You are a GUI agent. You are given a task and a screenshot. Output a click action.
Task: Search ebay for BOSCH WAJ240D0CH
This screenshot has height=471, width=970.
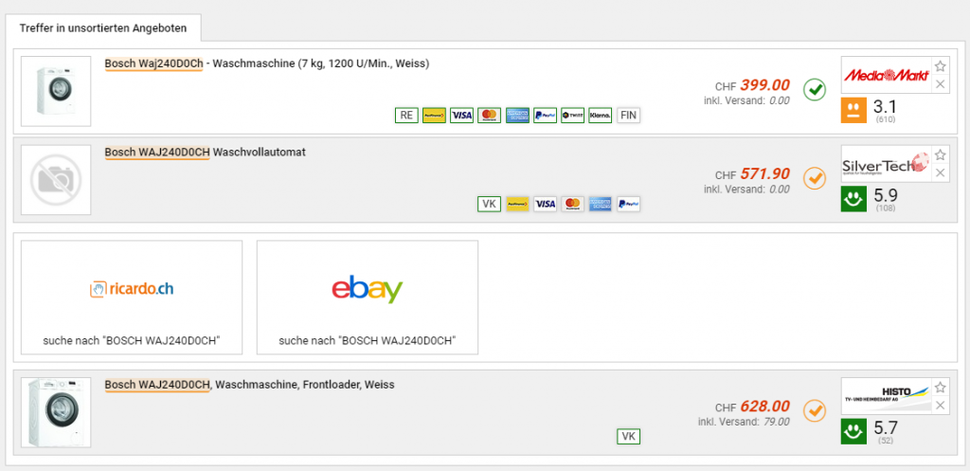click(368, 297)
